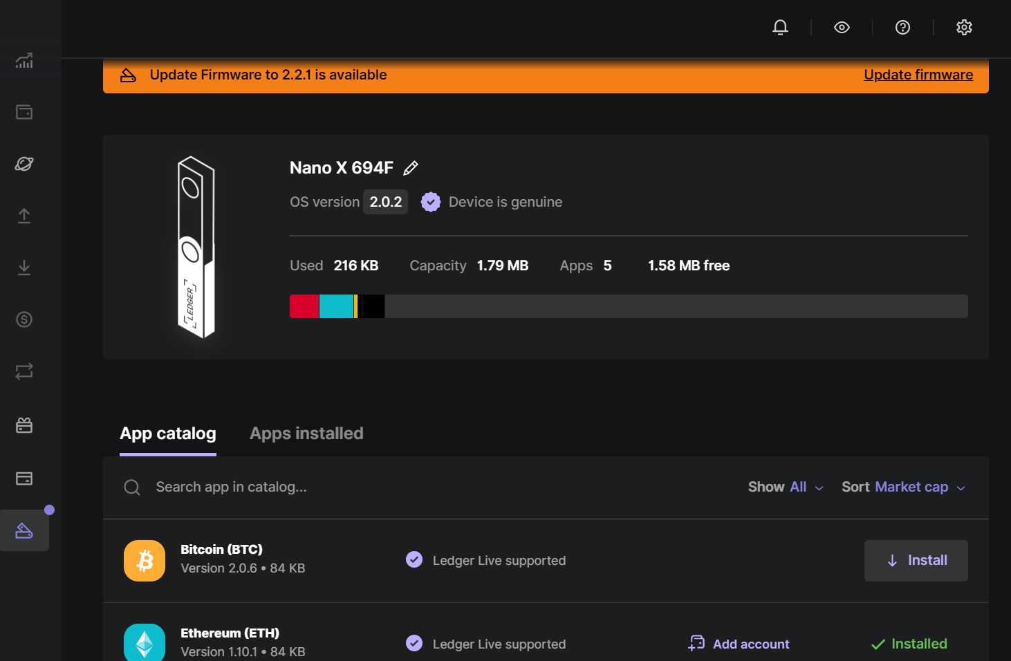The image size is (1011, 661).
Task: Open the Sort Market cap dropdown
Action: click(904, 487)
